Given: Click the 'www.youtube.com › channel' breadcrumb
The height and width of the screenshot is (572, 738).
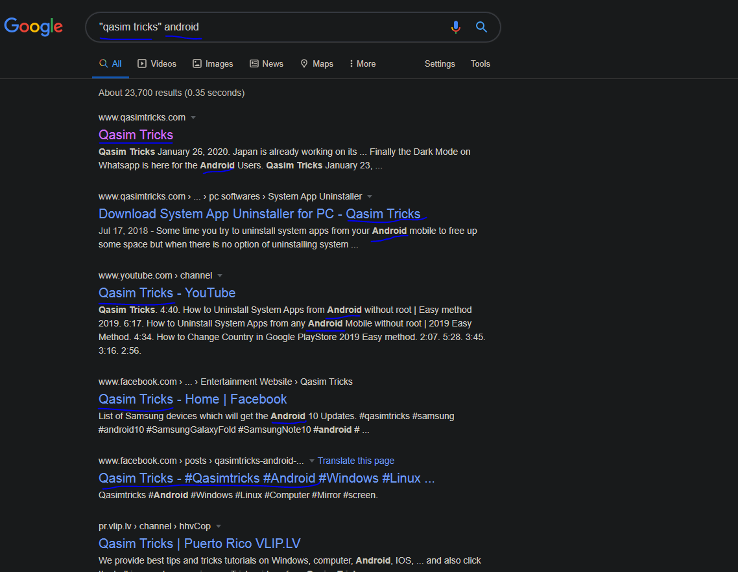Looking at the screenshot, I should (x=156, y=275).
